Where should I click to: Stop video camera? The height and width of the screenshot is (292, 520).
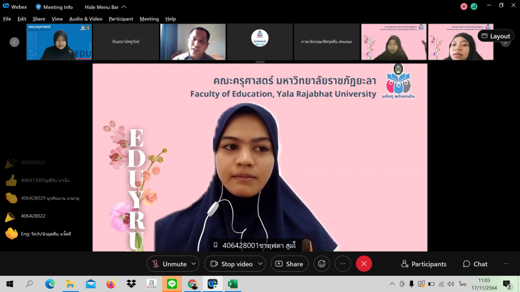click(x=231, y=264)
